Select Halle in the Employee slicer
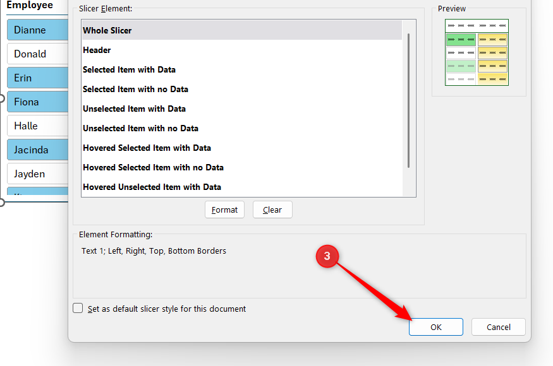553x366 pixels. pos(37,126)
